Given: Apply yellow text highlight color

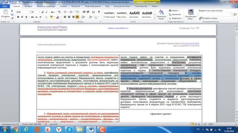Looking at the screenshot, I should tap(51, 17).
